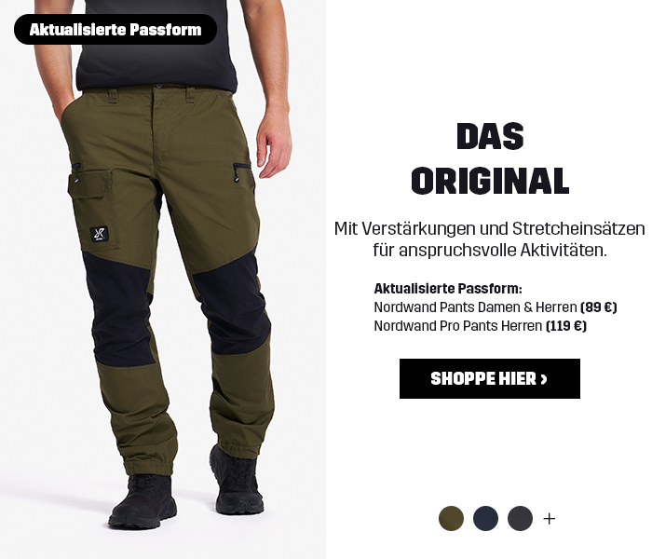Click the bold Aktualisierte Passform: label
This screenshot has height=559, width=652.
pyautogui.click(x=448, y=288)
